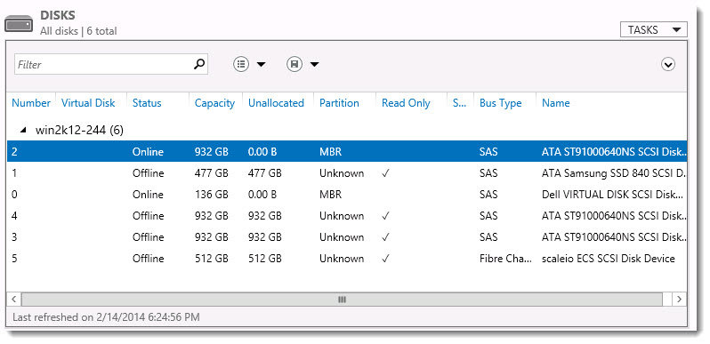The height and width of the screenshot is (344, 710).
Task: Click ATA Samsung SSD 840 disk name
Action: click(x=614, y=173)
